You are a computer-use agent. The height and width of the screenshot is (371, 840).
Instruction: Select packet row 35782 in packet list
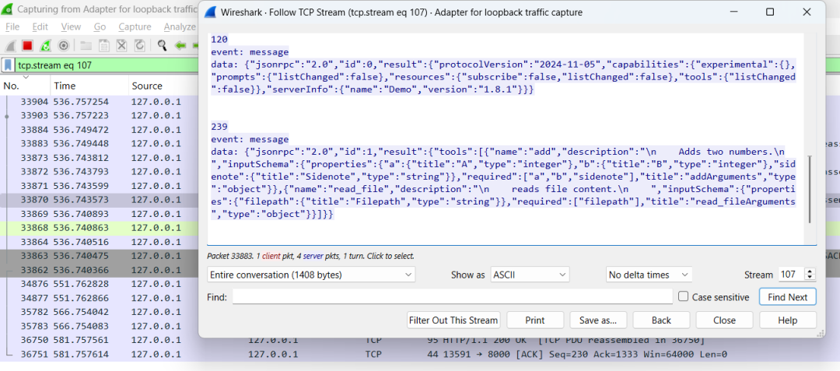99,312
